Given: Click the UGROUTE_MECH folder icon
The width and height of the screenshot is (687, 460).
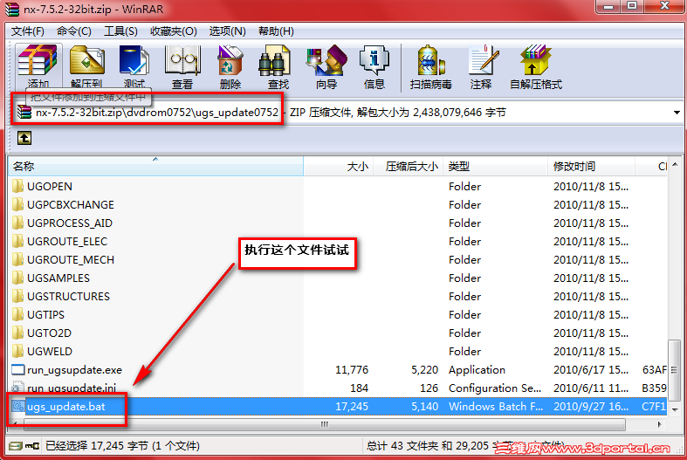Looking at the screenshot, I should click(x=18, y=260).
